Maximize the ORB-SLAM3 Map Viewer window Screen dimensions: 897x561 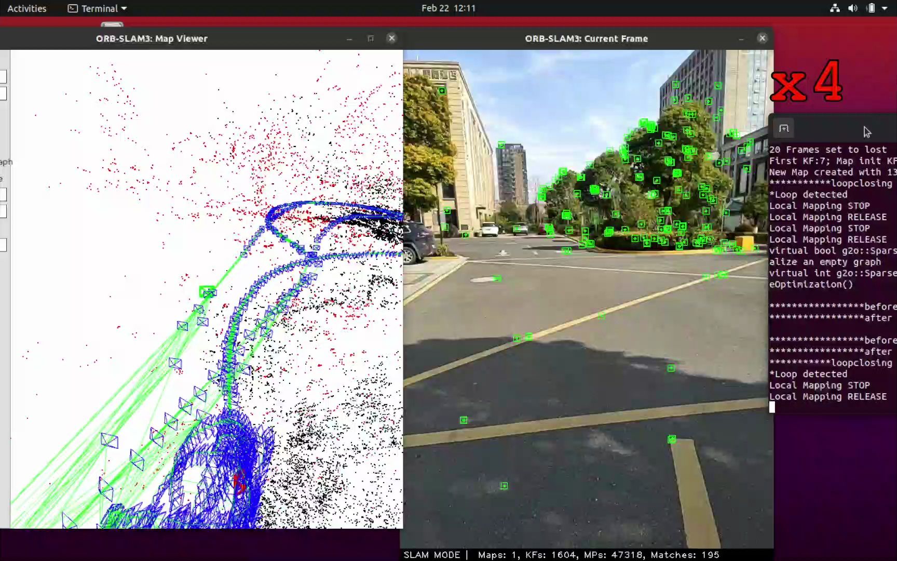pos(371,38)
